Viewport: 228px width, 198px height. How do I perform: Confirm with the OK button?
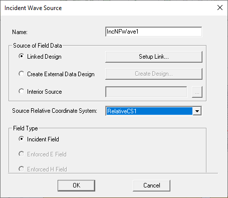pos(76,185)
